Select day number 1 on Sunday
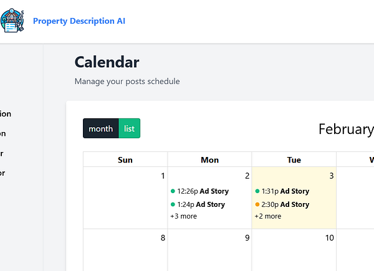The height and width of the screenshot is (271, 374). (163, 176)
